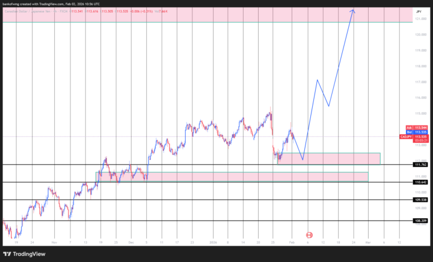This screenshot has width=433, height=262.
Task: Click the 18 date label on time axis
Action: (338, 242)
